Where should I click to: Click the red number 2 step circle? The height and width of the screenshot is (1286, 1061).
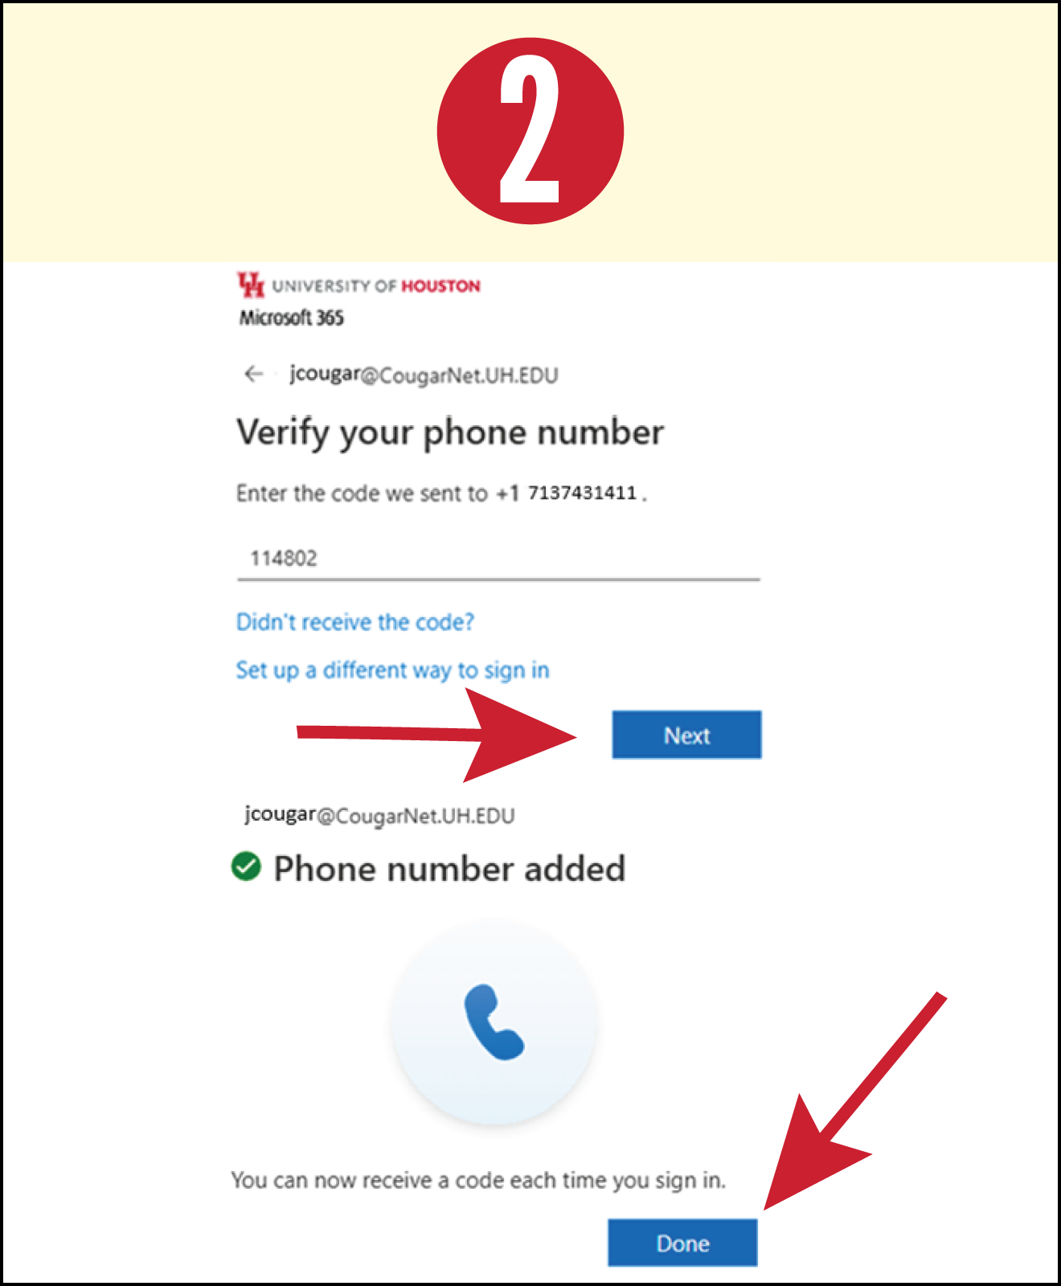530,130
